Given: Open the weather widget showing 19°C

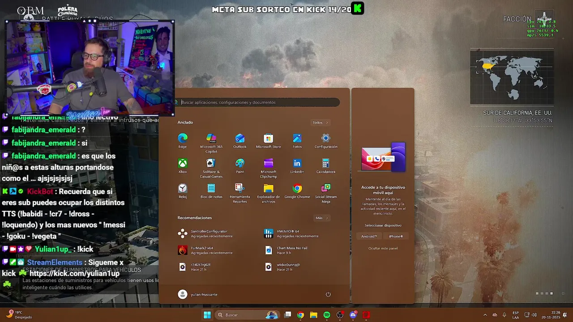Looking at the screenshot, I should [20, 315].
